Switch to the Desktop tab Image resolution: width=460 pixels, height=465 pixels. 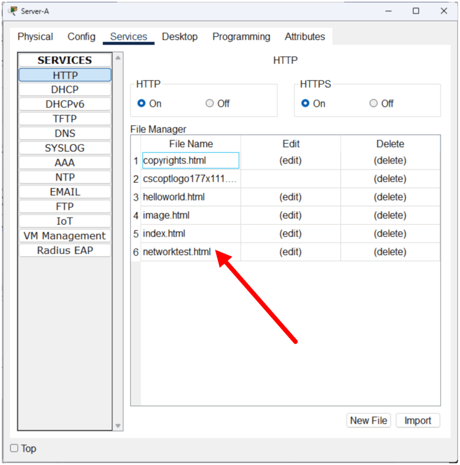click(179, 37)
